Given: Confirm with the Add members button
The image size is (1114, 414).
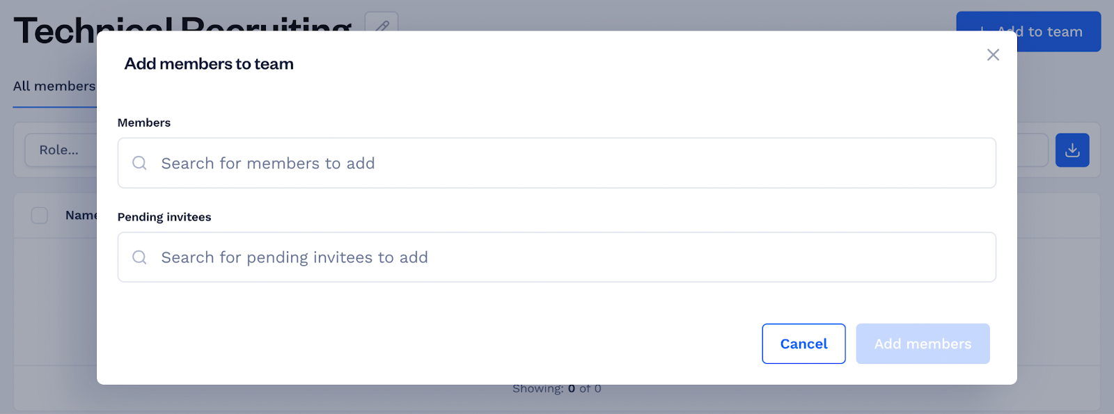Looking at the screenshot, I should (x=923, y=344).
